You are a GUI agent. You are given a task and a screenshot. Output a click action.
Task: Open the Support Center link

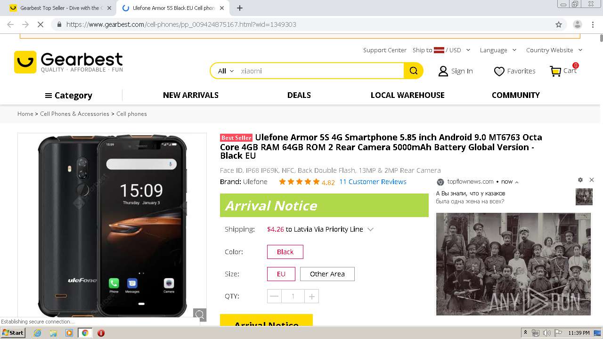384,50
